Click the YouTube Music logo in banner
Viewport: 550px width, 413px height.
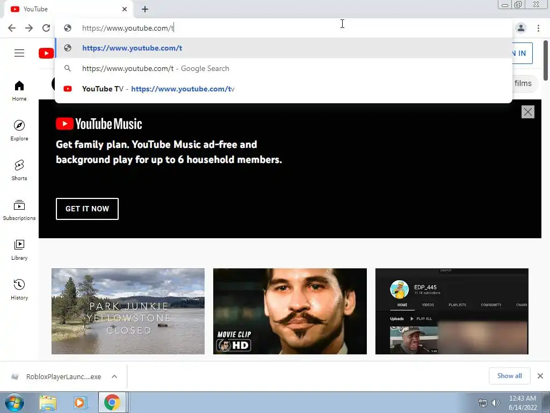(x=99, y=124)
